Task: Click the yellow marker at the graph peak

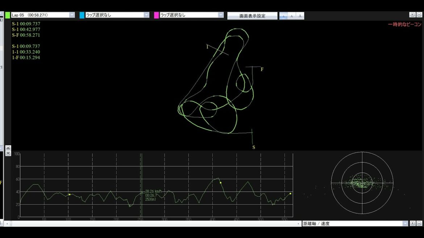Action: [220, 183]
